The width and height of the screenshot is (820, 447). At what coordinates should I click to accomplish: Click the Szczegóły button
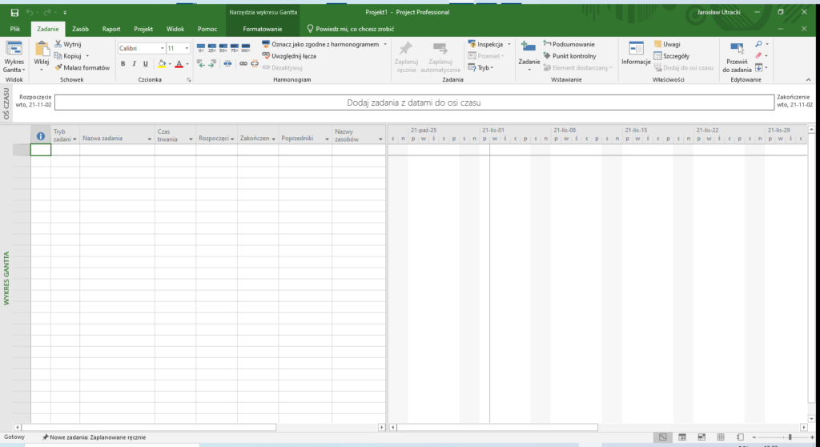[x=671, y=56]
